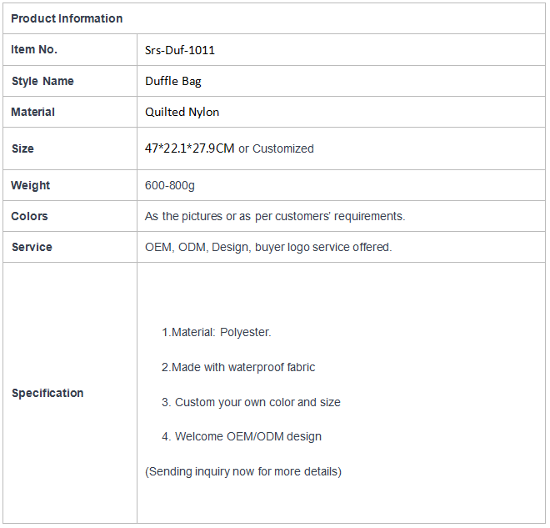
Task: Click the Srs-Duf-1011 item number
Action: coord(180,50)
